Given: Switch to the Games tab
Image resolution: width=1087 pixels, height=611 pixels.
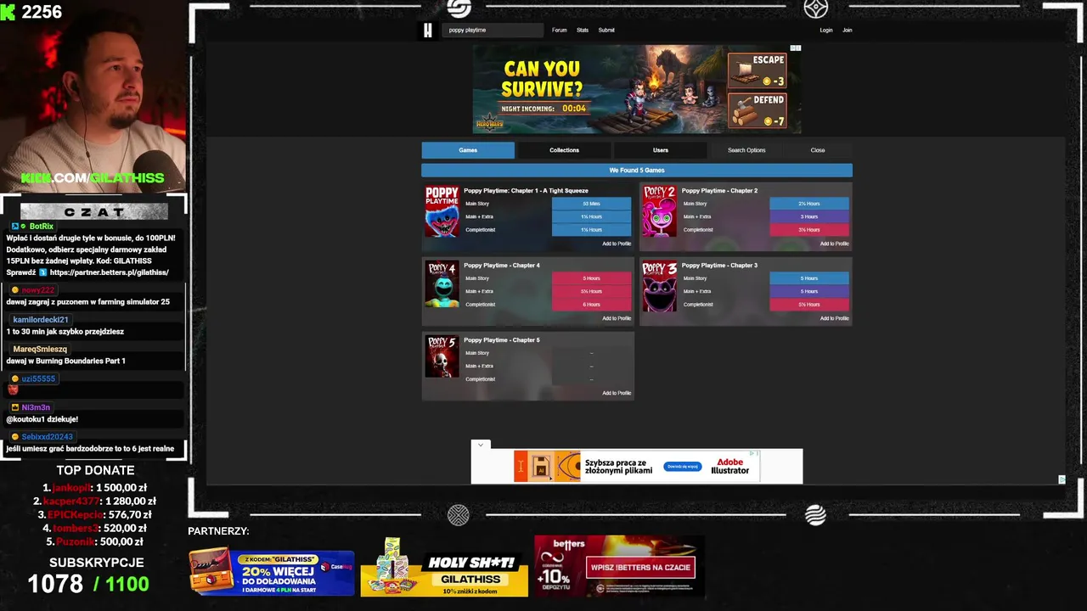Looking at the screenshot, I should coord(468,150).
